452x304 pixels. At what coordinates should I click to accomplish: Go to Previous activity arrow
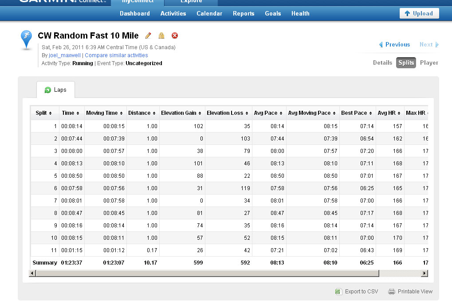click(381, 45)
